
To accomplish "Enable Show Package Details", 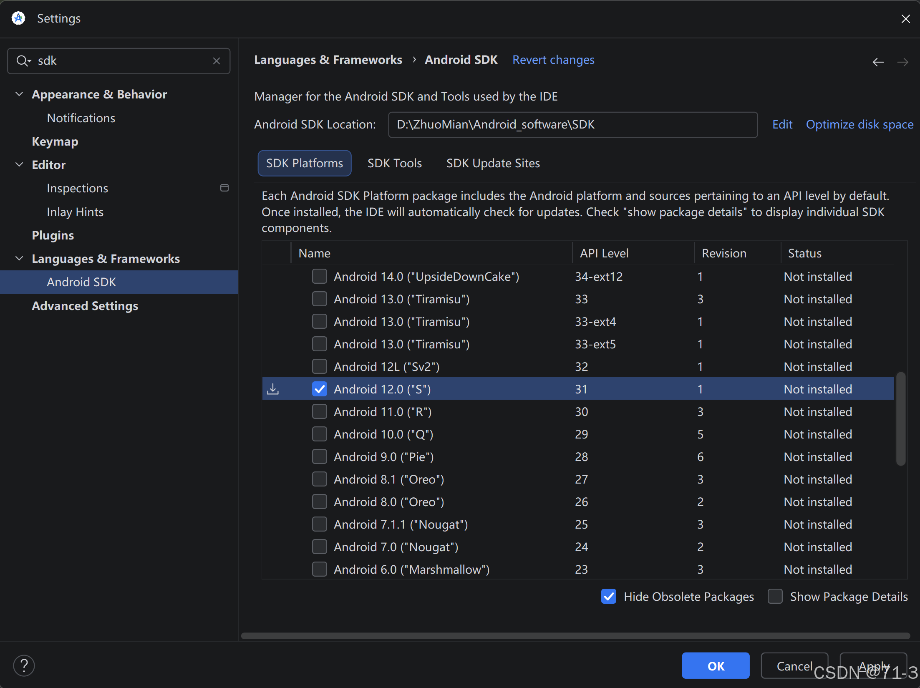I will click(x=775, y=596).
